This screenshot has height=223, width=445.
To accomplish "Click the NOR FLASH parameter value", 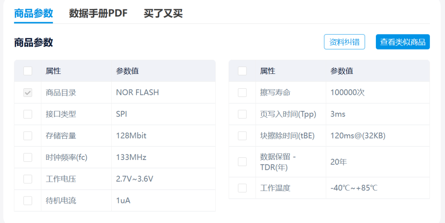I will coord(137,93).
